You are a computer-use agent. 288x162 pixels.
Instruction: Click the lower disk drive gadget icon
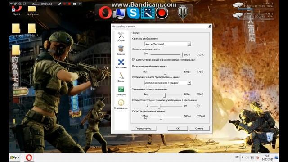tap(238, 15)
